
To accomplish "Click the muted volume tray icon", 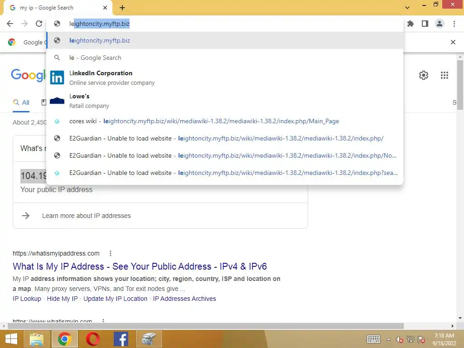I will 400,339.
